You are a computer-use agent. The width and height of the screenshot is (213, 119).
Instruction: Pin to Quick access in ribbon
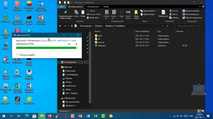pyautogui.click(x=66, y=15)
